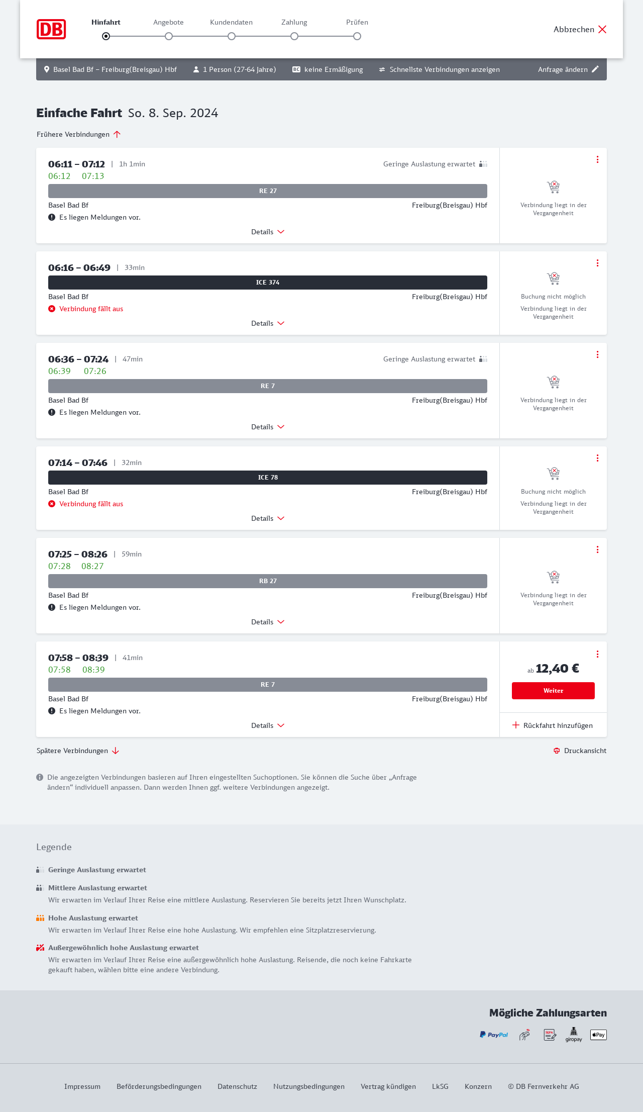This screenshot has height=1112, width=643.
Task: Click the Abbrechen close X icon
Action: [x=602, y=29]
